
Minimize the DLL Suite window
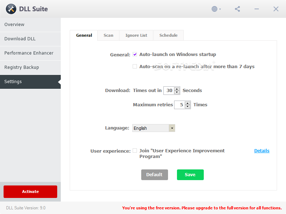tap(257, 9)
